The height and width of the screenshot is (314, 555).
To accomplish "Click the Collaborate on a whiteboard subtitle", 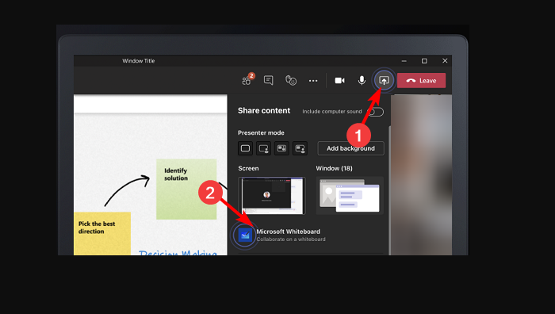I will click(x=291, y=239).
